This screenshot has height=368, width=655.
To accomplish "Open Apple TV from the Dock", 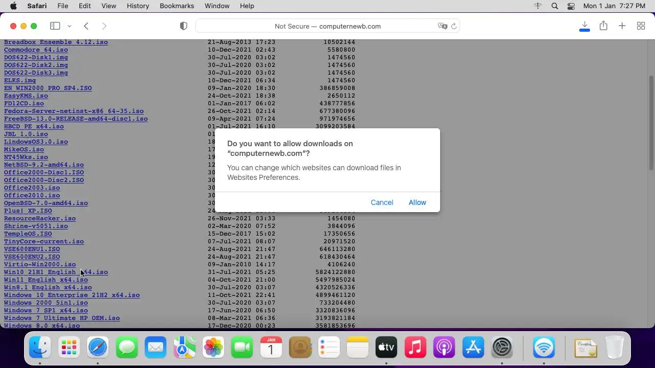I will (386, 348).
